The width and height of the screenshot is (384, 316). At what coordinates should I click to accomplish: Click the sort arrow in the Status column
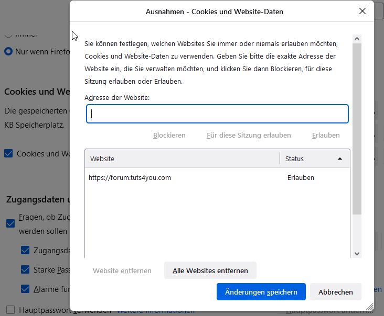340,159
